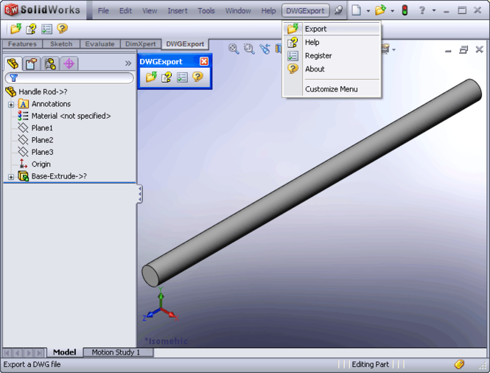Choose Customize Menu in the dropdown
Screen dimensions: 490x373
(332, 89)
